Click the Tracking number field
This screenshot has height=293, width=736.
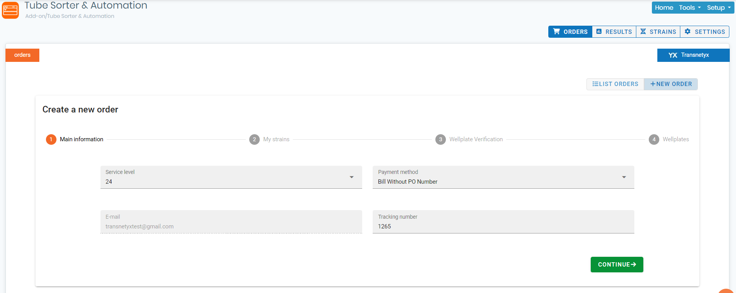[504, 222]
